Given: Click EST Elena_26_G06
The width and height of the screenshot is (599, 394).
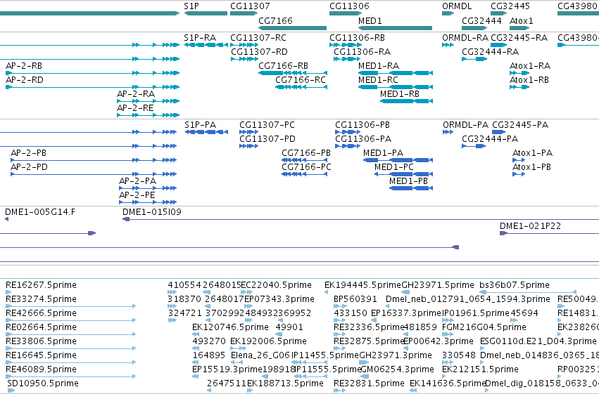Looking at the screenshot, I should click(260, 355).
